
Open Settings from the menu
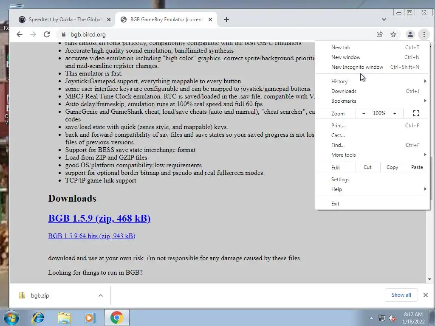372,180
